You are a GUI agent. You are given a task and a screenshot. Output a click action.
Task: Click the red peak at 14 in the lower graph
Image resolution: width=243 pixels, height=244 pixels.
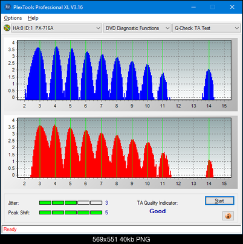point(210,169)
